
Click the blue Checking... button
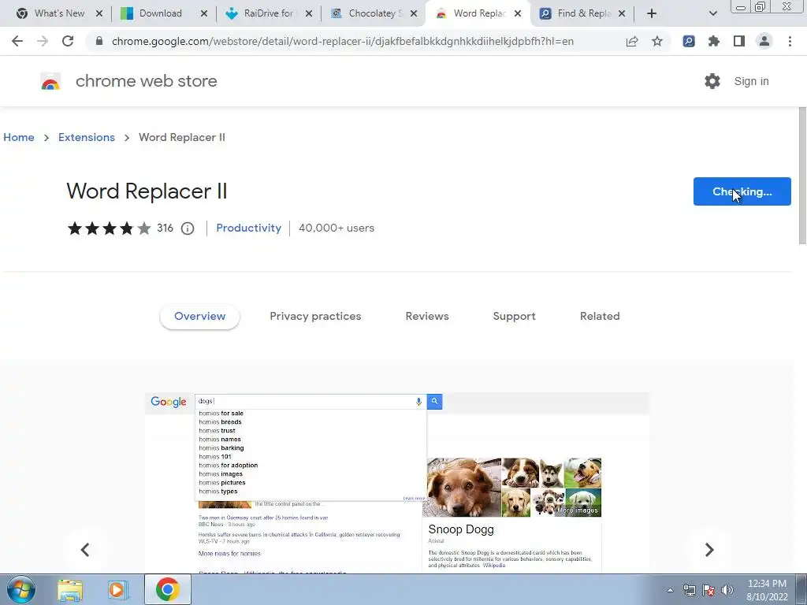742,191
